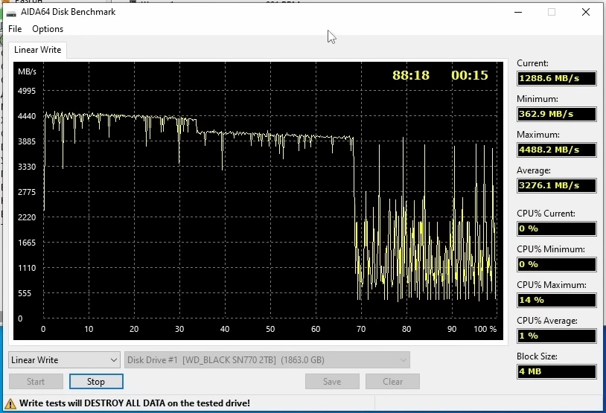Click the disabled Save button
Screen dimensions: 606x413
click(x=332, y=381)
